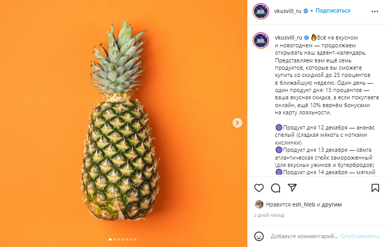
Task: Open vkusvill_ru username in the post header
Action: point(287,11)
